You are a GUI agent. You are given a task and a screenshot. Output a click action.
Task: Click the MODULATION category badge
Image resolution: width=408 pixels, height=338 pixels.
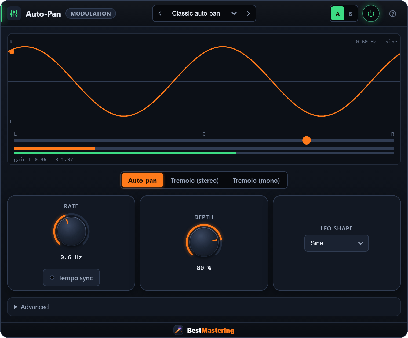(91, 13)
